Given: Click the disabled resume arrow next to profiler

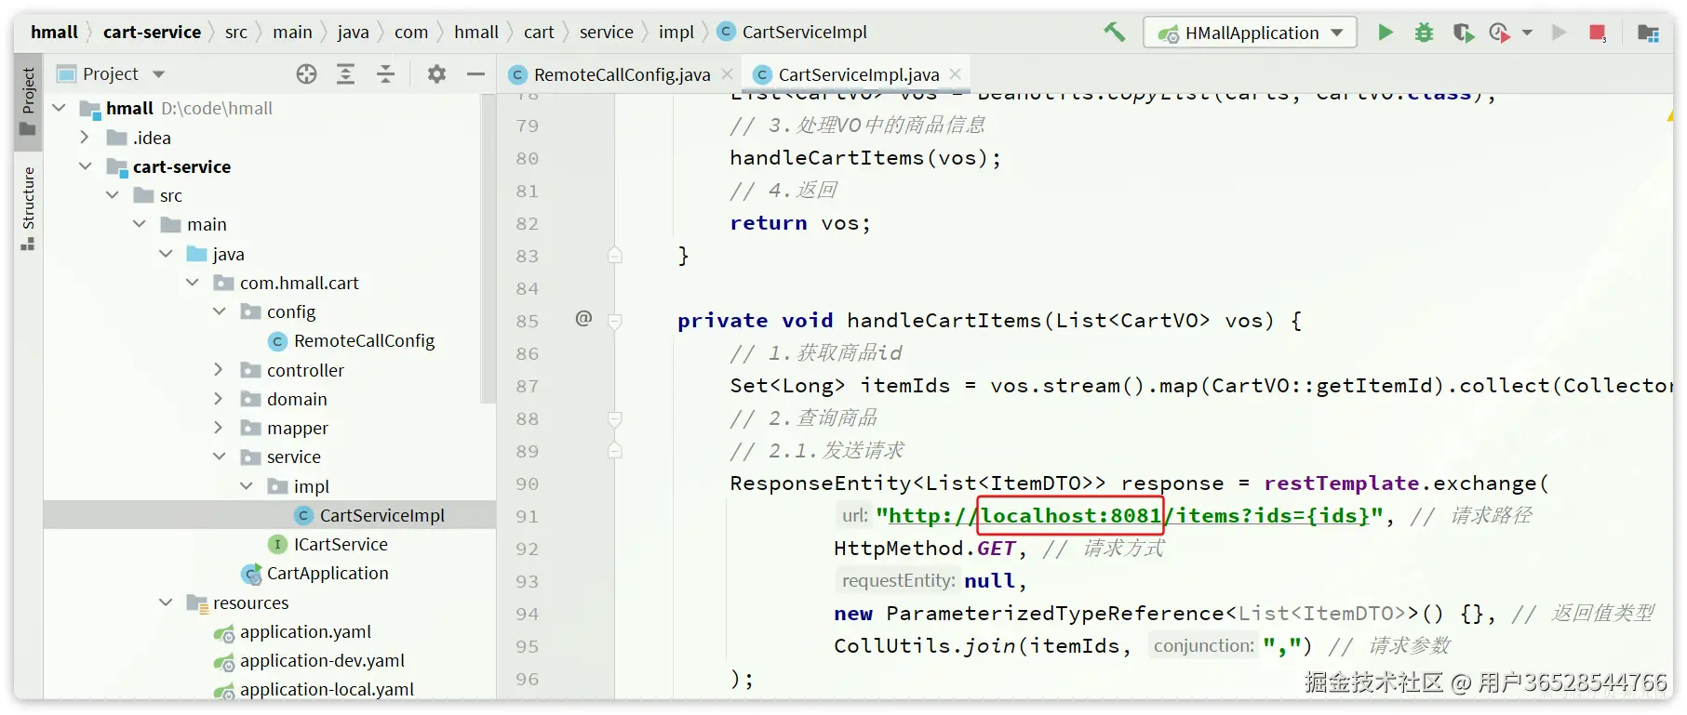Looking at the screenshot, I should 1559,33.
